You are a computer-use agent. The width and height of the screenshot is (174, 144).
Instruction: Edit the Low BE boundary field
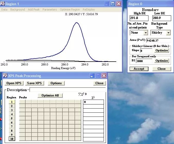click(x=162, y=18)
